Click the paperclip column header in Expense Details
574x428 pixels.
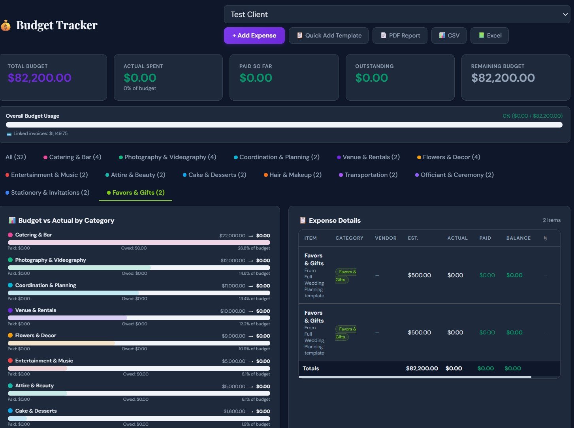point(546,238)
